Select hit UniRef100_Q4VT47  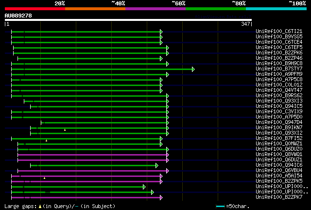279,90
